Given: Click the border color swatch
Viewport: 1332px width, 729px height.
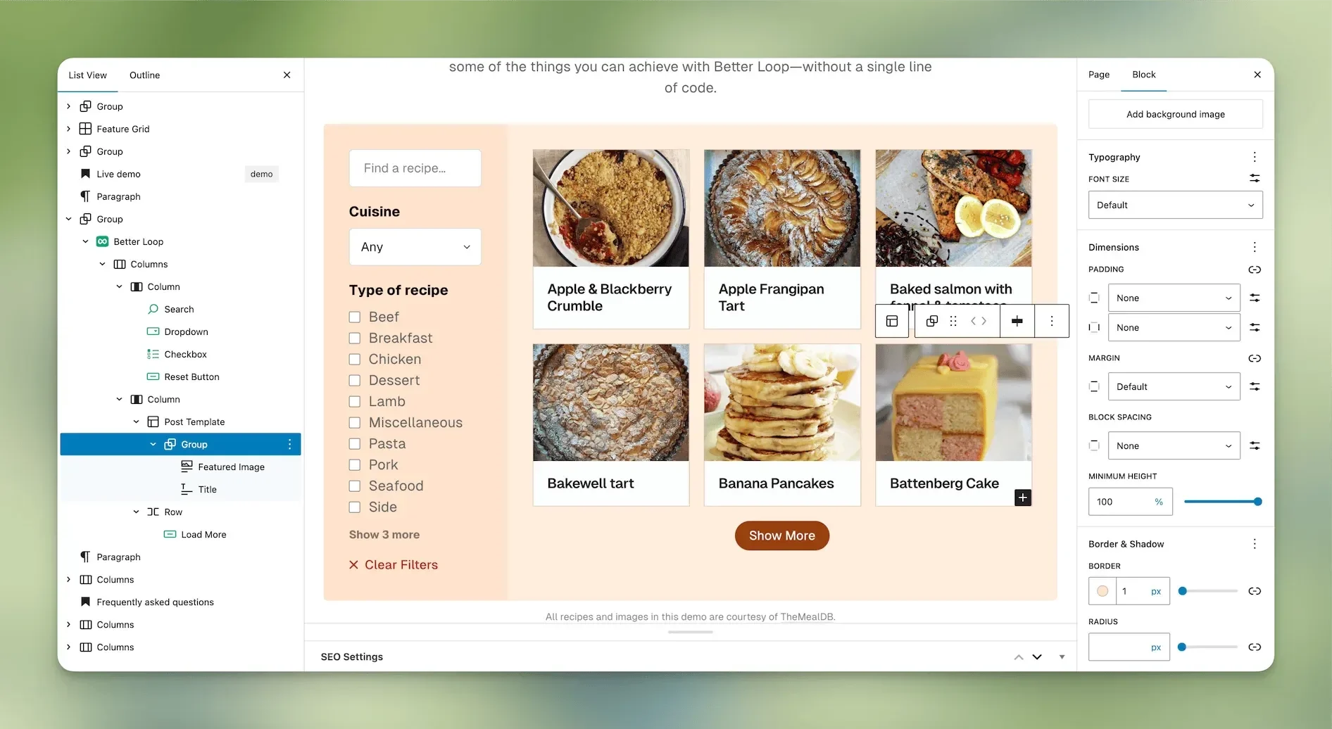Looking at the screenshot, I should coord(1102,591).
